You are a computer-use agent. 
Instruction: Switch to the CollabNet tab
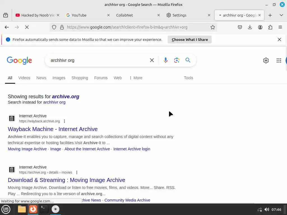click(x=124, y=15)
